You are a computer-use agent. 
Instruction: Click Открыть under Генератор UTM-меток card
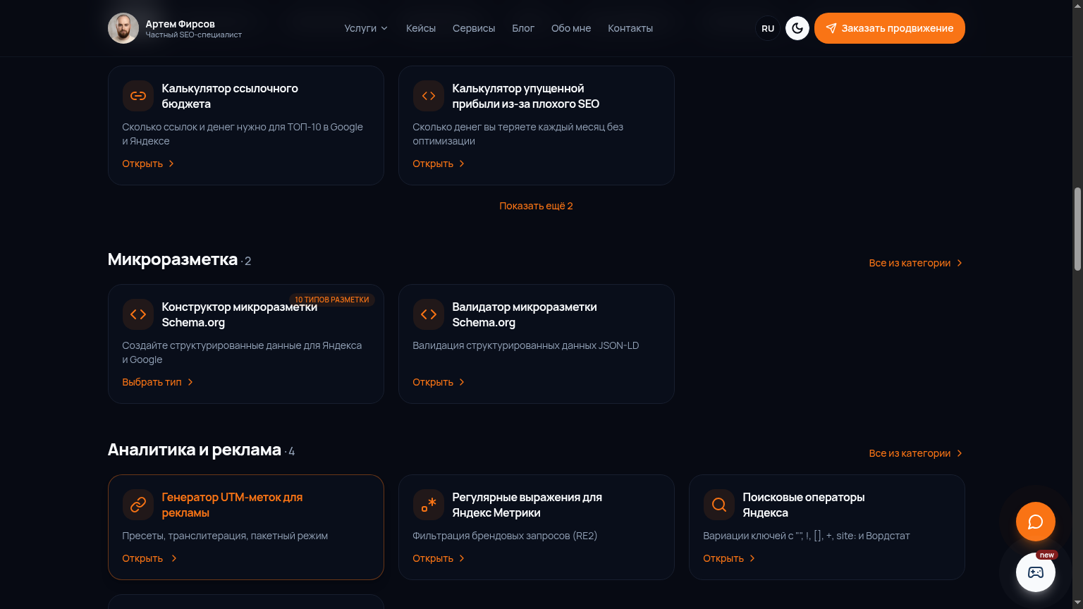pos(149,558)
